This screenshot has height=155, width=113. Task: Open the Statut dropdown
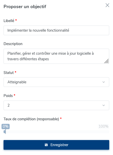coord(56,82)
